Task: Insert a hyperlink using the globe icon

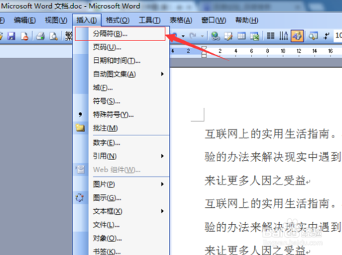Action: coord(215,36)
